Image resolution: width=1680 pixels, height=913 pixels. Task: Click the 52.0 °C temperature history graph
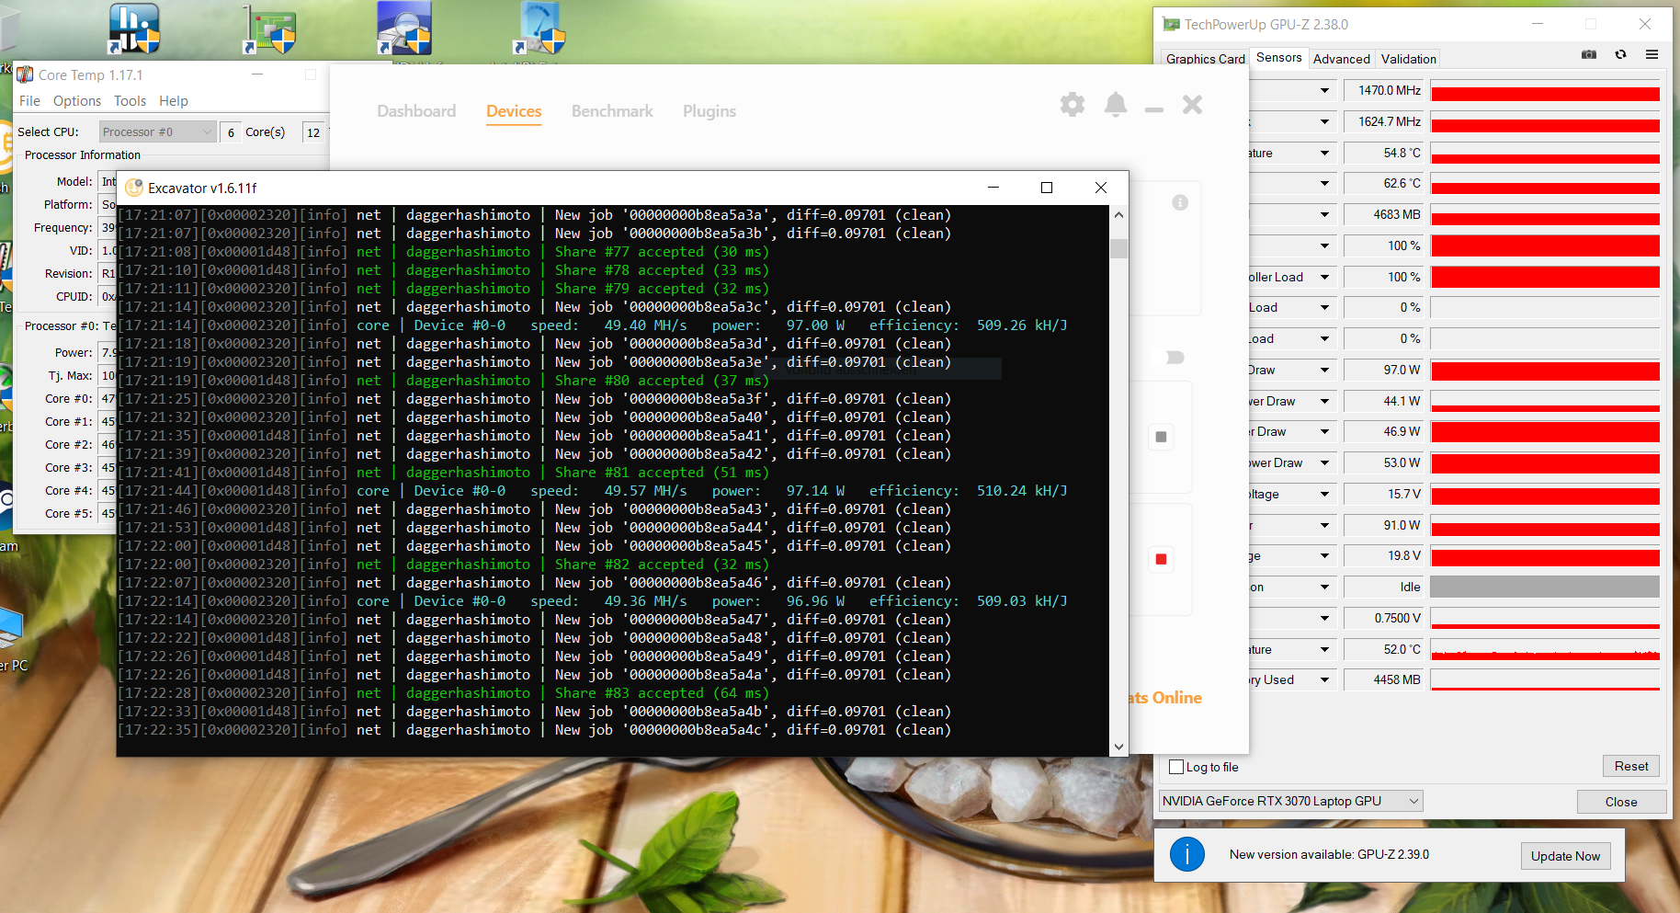tap(1545, 649)
